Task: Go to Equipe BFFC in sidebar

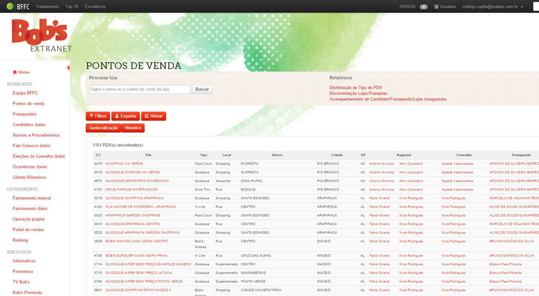Action: pos(25,93)
